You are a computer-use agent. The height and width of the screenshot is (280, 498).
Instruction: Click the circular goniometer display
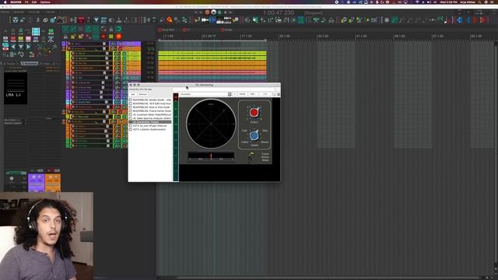click(211, 124)
